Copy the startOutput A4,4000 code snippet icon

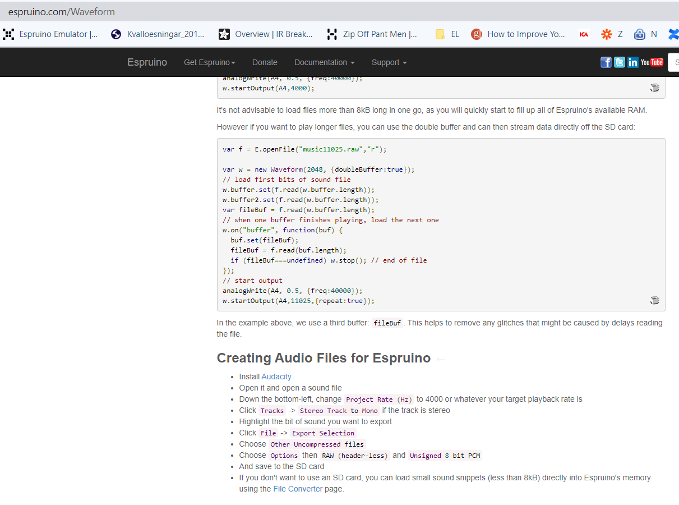coord(654,88)
